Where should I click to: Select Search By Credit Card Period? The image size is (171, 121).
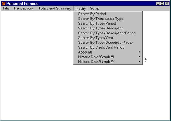(x=108, y=47)
